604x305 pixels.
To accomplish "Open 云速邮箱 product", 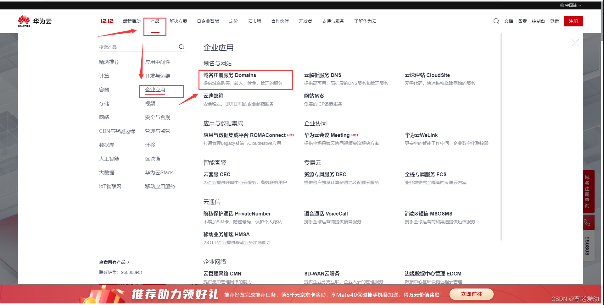I will click(213, 96).
